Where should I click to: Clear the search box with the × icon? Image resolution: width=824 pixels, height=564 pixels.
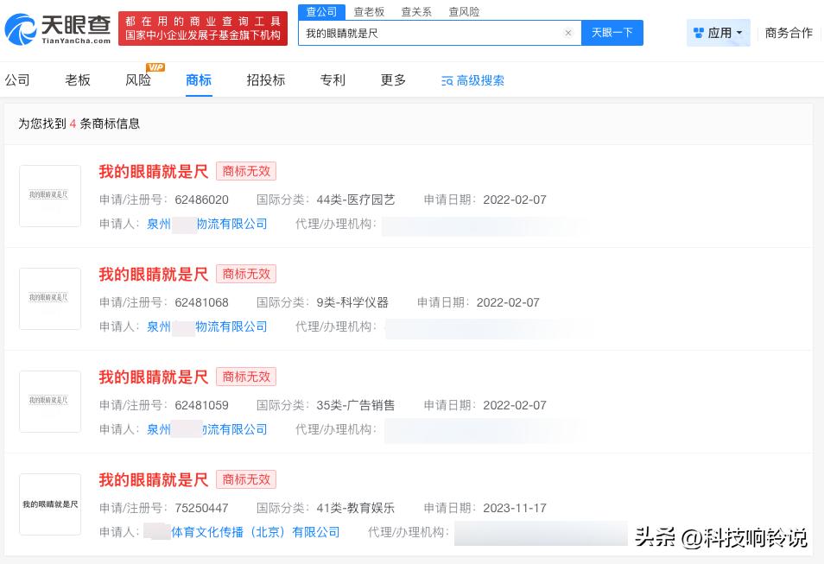(567, 33)
